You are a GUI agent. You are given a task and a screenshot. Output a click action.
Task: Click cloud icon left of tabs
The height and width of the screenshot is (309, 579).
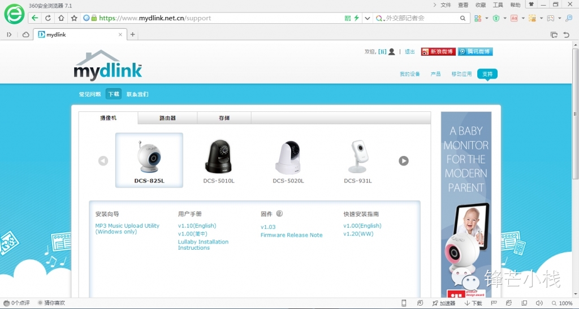coord(26,34)
